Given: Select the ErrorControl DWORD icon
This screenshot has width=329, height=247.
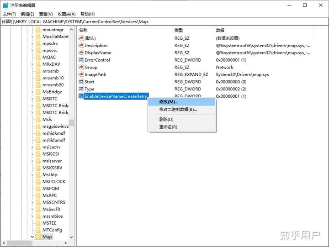Looking at the screenshot, I should click(x=81, y=60).
